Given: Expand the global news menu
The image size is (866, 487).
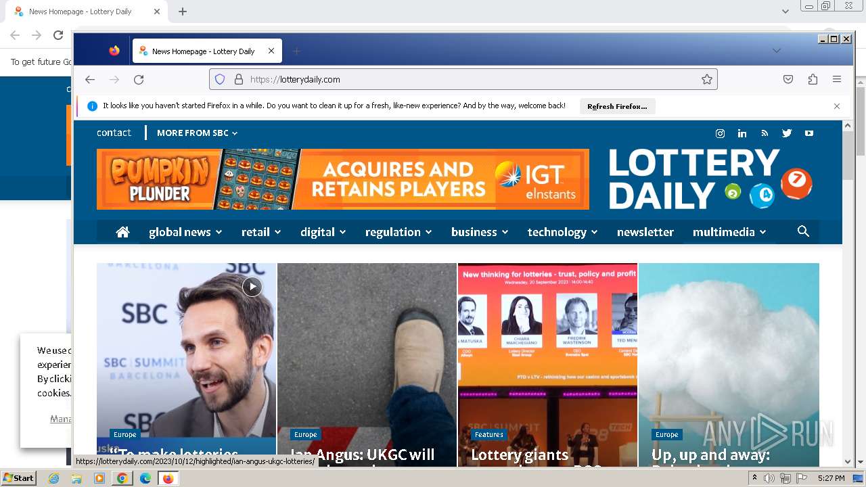Looking at the screenshot, I should tap(185, 232).
